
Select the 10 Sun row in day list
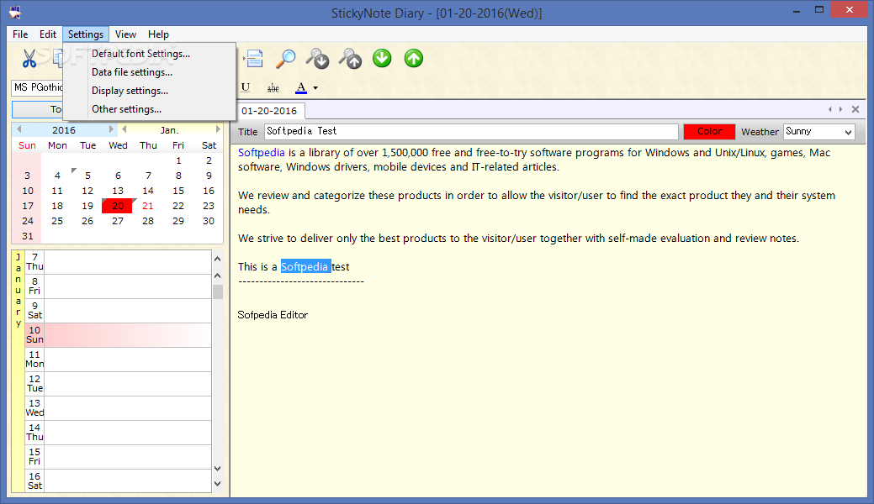pyautogui.click(x=118, y=335)
